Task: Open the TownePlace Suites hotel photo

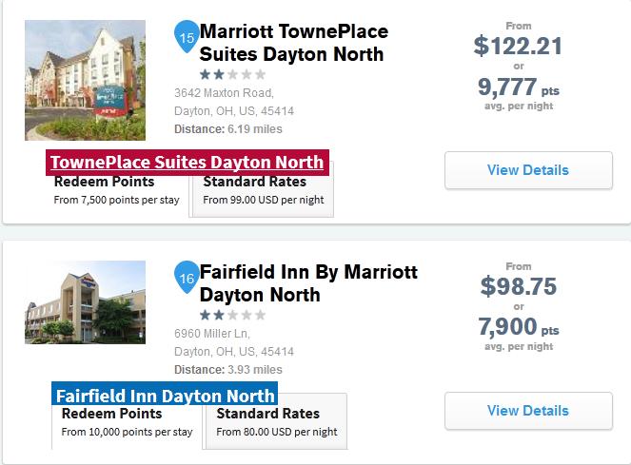Action: 85,80
